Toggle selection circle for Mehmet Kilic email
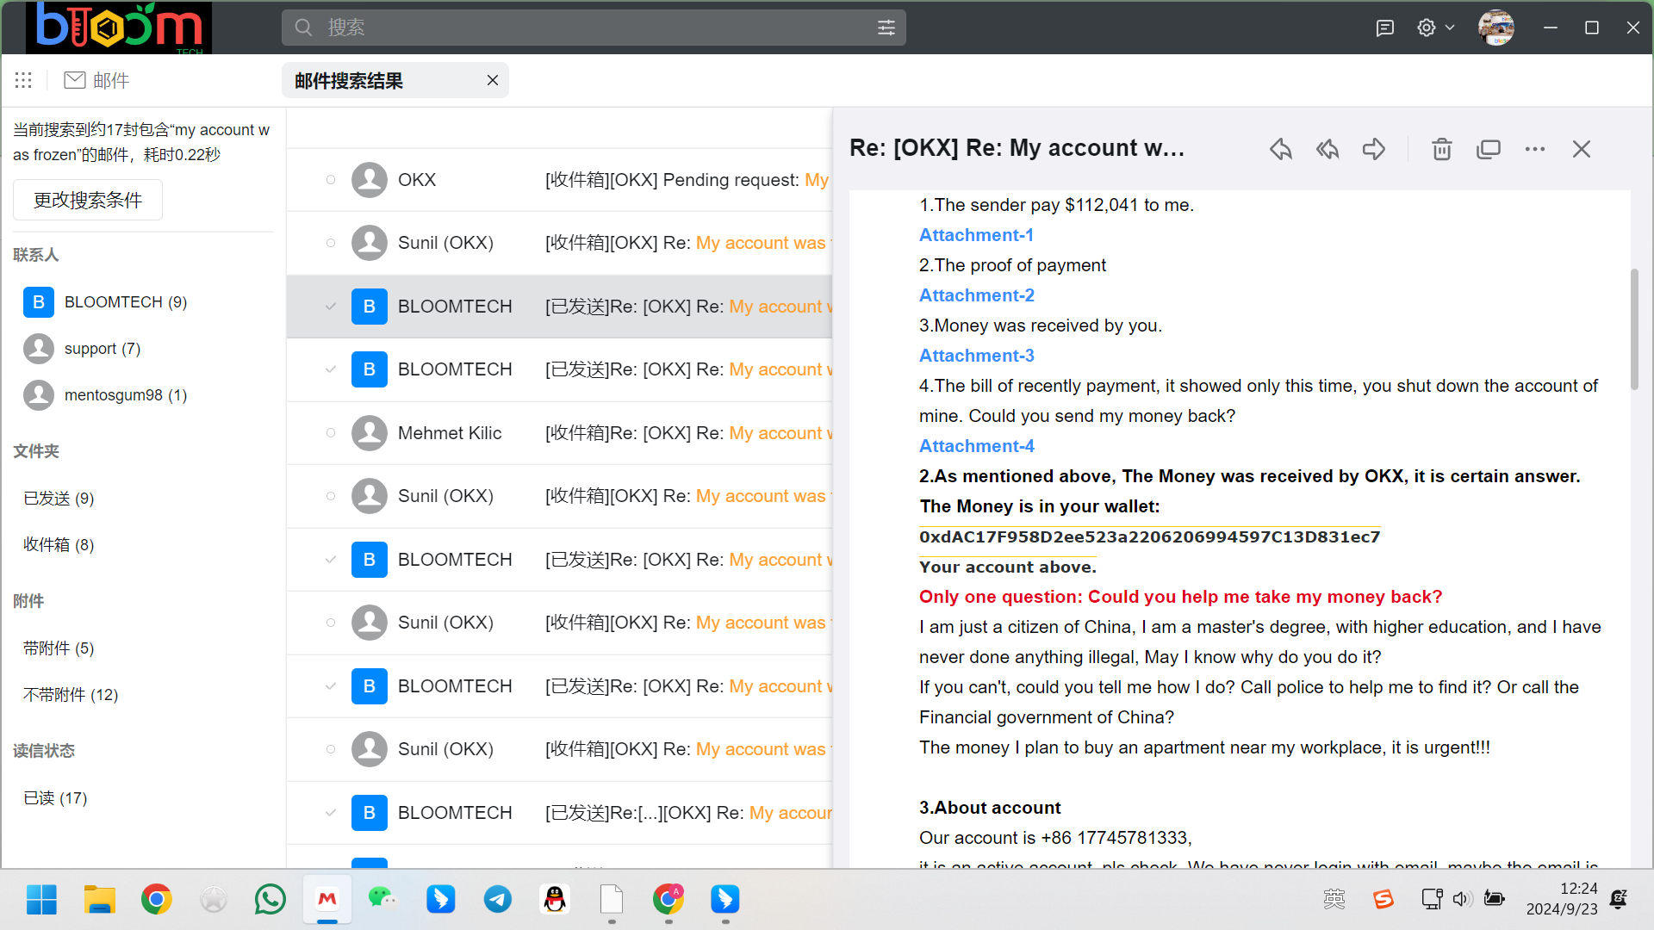 pyautogui.click(x=331, y=433)
